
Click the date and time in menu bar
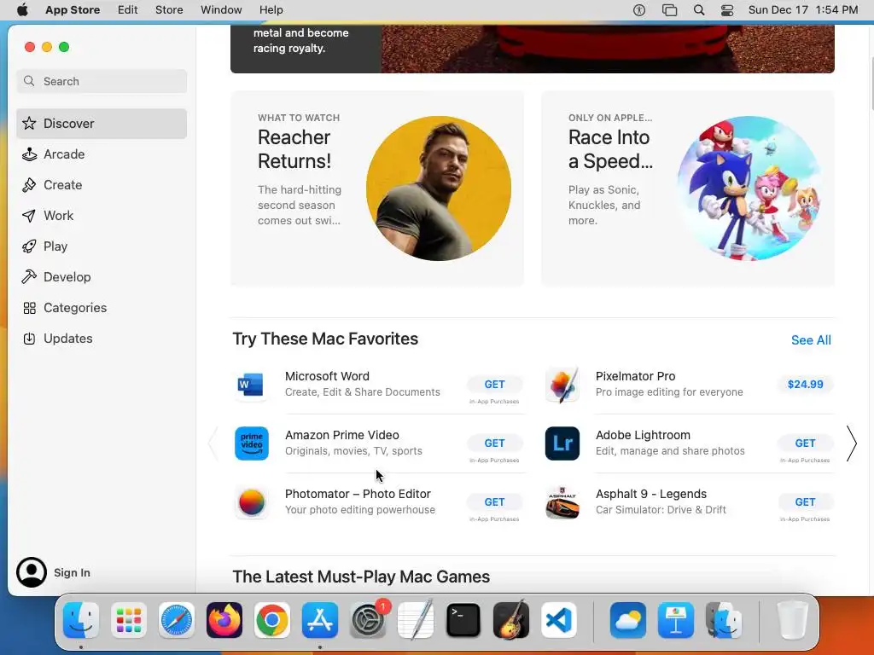coord(802,10)
